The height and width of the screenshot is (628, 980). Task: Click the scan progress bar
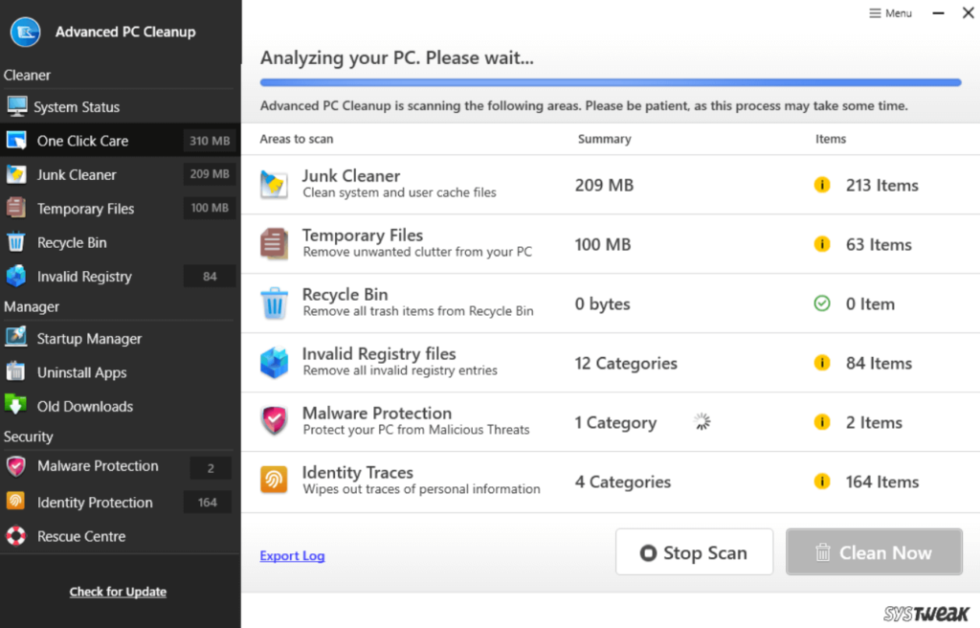[x=611, y=82]
